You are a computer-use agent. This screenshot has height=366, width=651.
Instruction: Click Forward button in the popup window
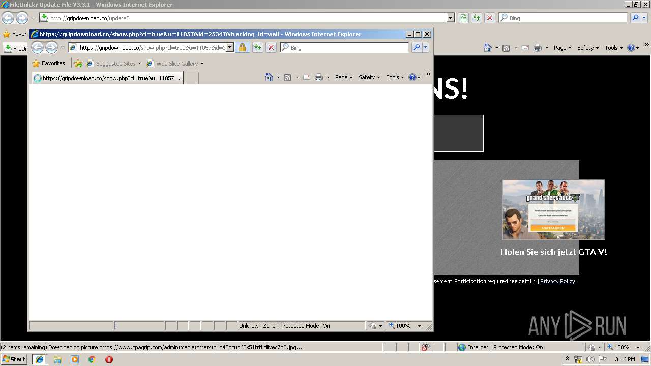(x=51, y=48)
